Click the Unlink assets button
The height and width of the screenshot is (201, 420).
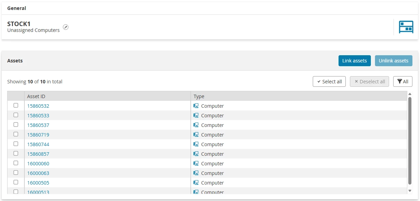point(394,61)
